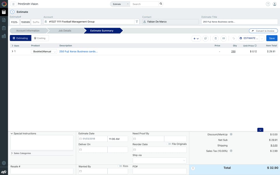The image size is (280, 175).
Task: Click the Convert to Invoice button
Action: [x=263, y=31]
